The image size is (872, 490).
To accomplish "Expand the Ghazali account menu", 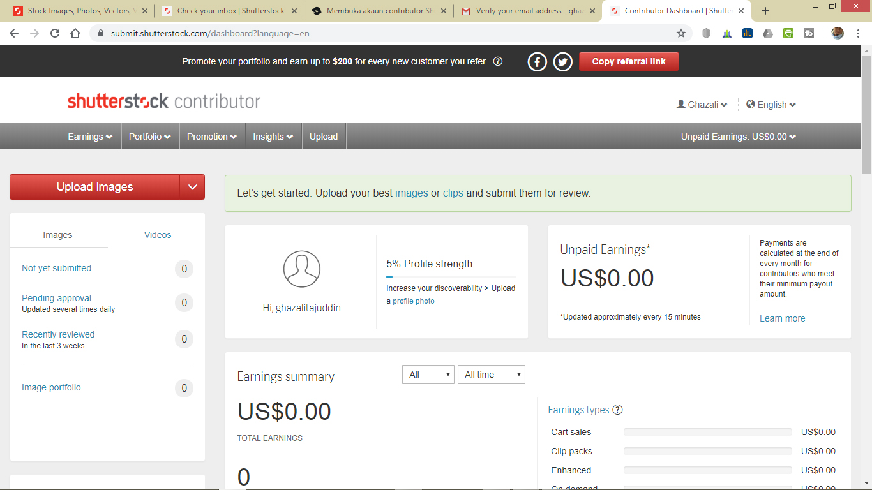I will tap(702, 105).
